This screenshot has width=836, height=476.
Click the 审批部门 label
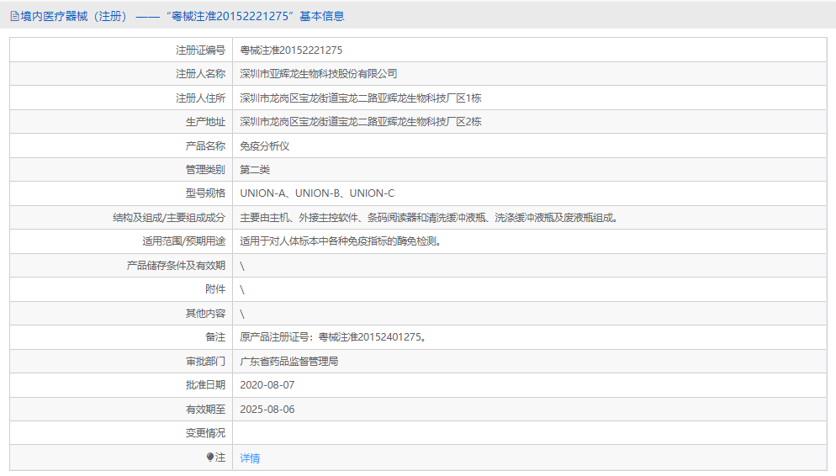(205, 362)
